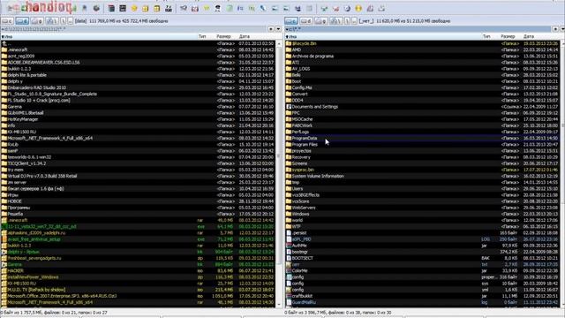The image size is (565, 318).
Task: Sort right panel by Тип column
Action: coord(486,36)
